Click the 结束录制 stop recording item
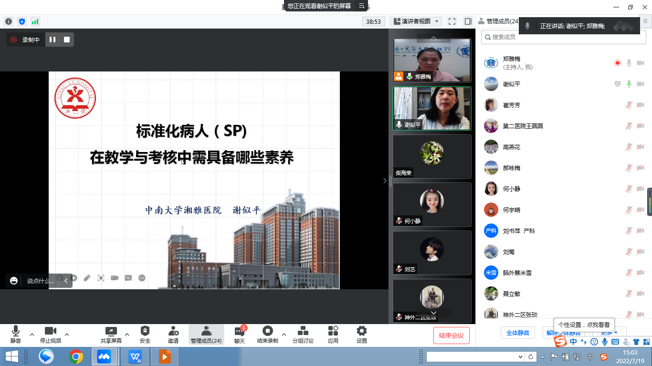Viewport: 652px width, 366px height. coord(267,334)
